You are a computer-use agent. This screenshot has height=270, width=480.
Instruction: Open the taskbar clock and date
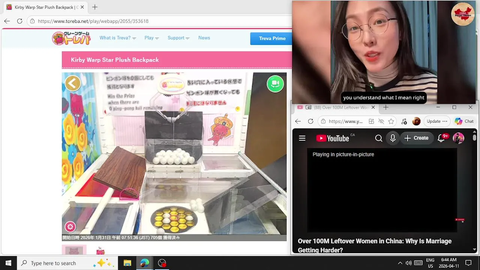[449, 263]
